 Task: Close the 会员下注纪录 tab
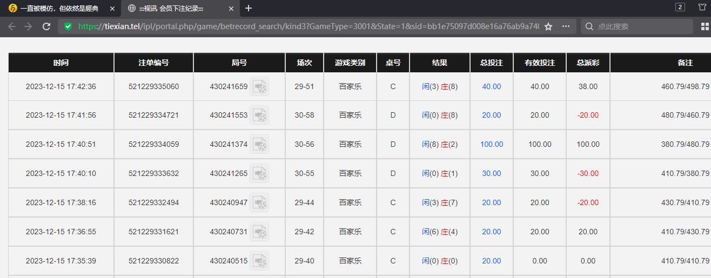point(231,9)
